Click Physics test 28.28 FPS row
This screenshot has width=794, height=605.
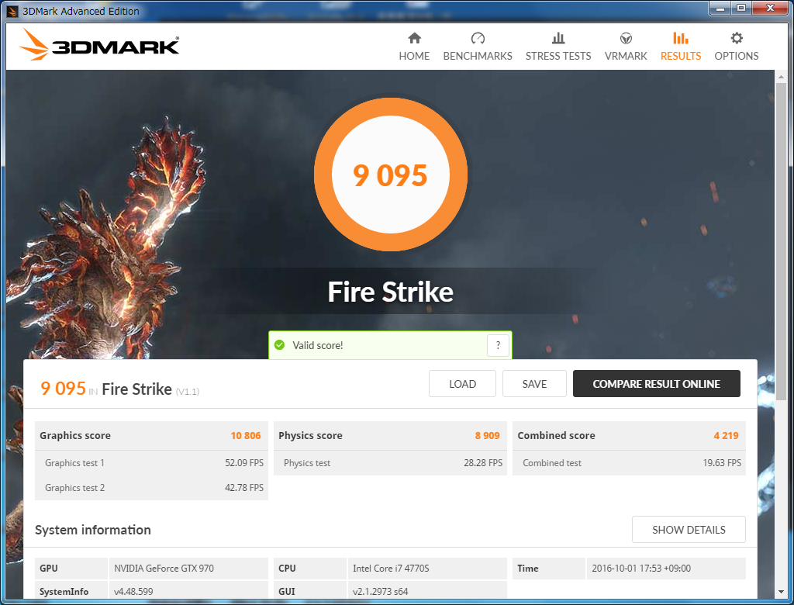coord(391,462)
